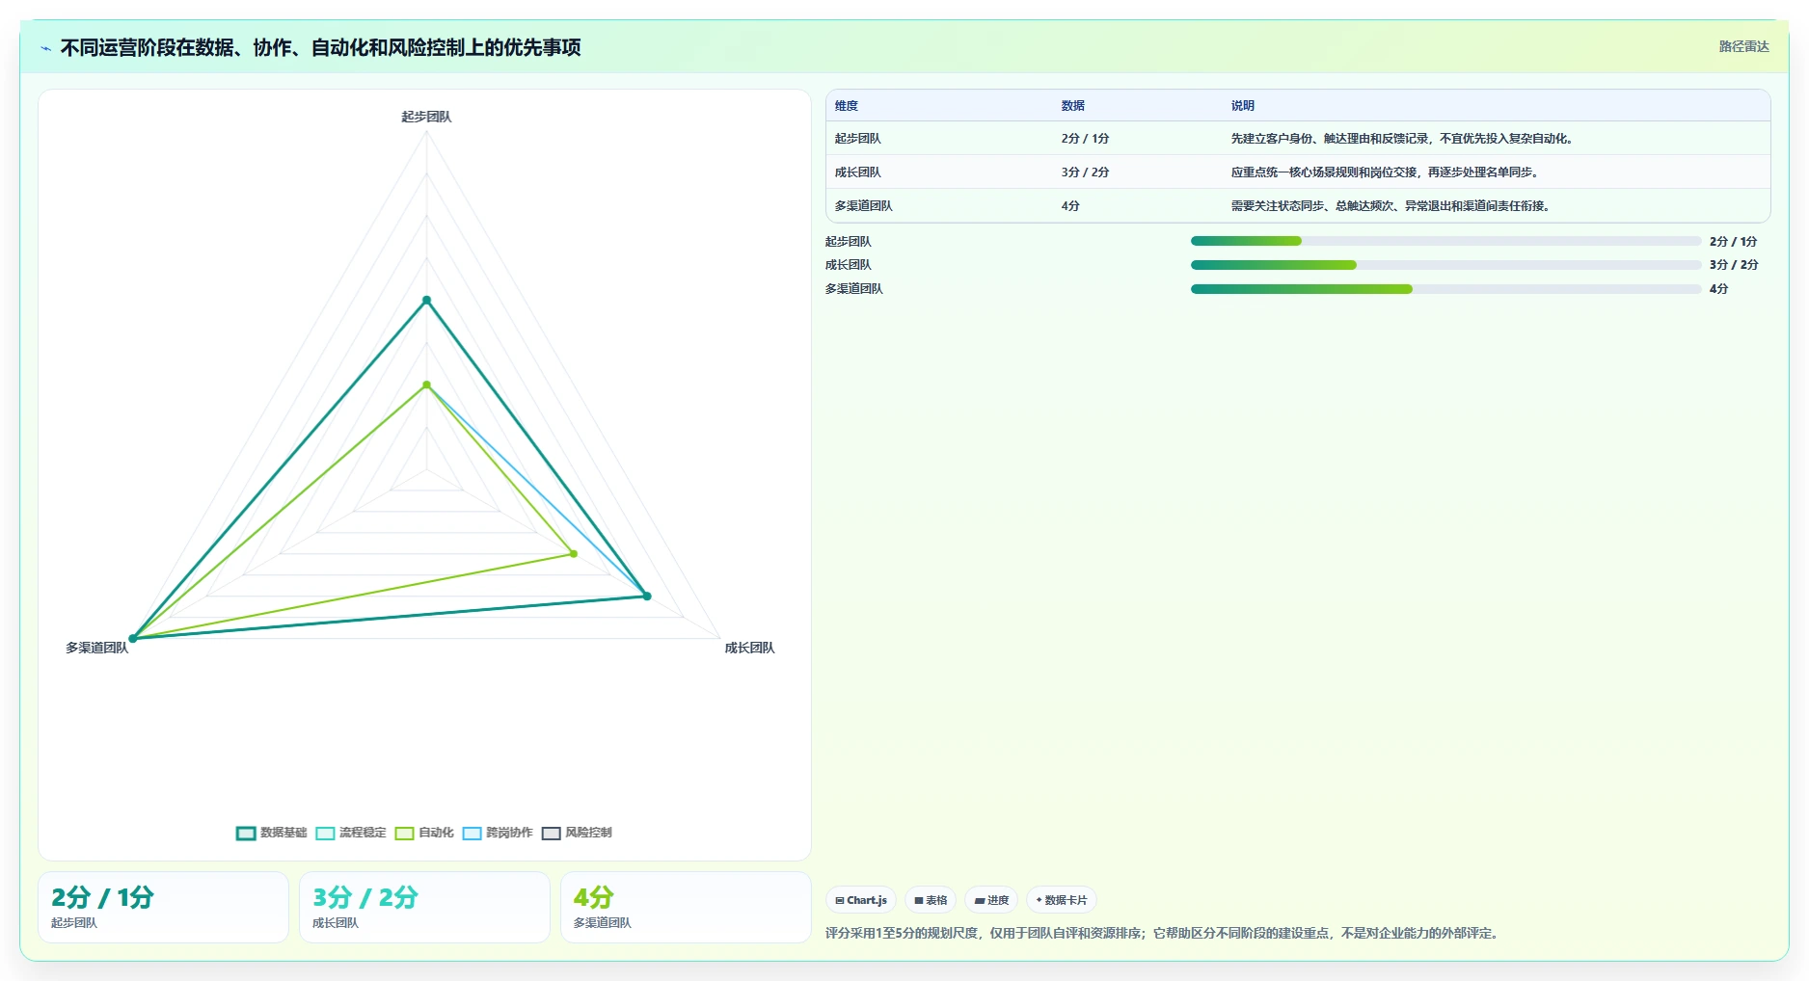
Task: Open the 3分 / 2分 成长团队 data card
Action: tap(424, 908)
